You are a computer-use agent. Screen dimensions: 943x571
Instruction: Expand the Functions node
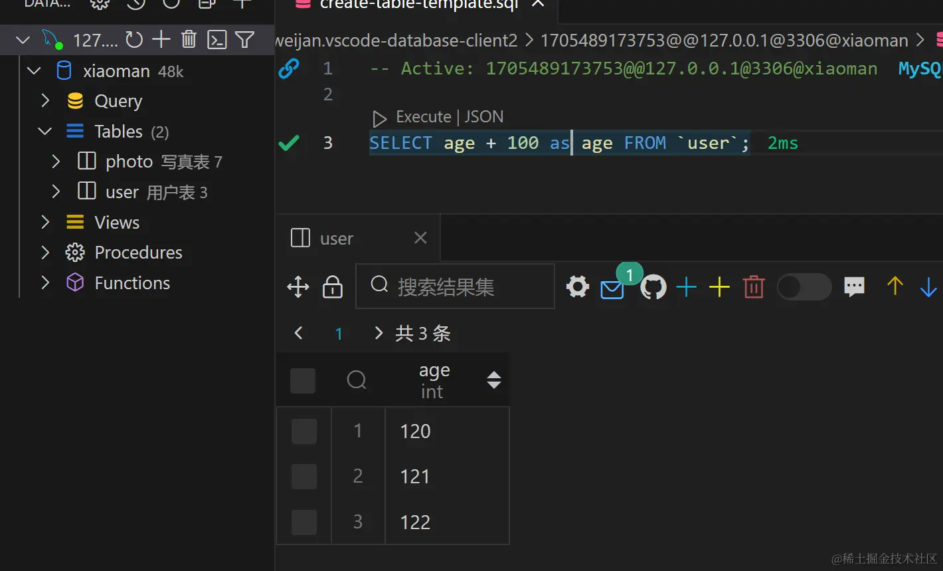point(45,283)
